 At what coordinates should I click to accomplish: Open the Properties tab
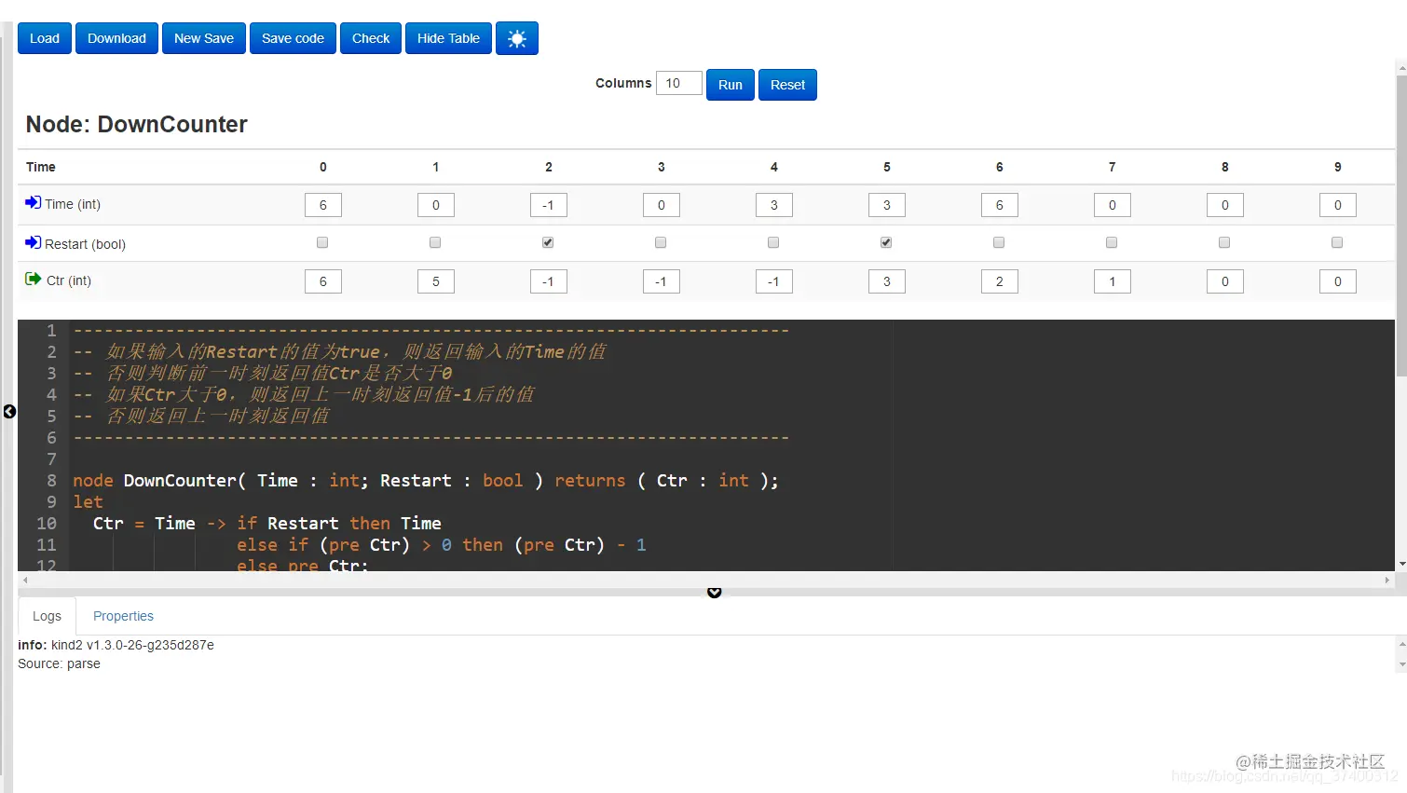123,616
